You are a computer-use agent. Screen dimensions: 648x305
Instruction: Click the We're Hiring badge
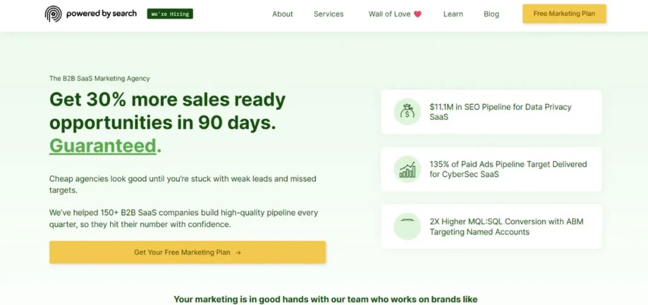point(170,14)
